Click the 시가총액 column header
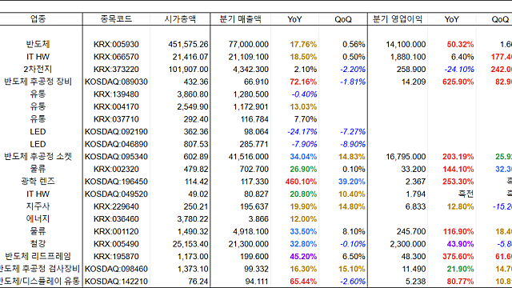Viewport: 512px width, 288px height. pyautogui.click(x=180, y=19)
